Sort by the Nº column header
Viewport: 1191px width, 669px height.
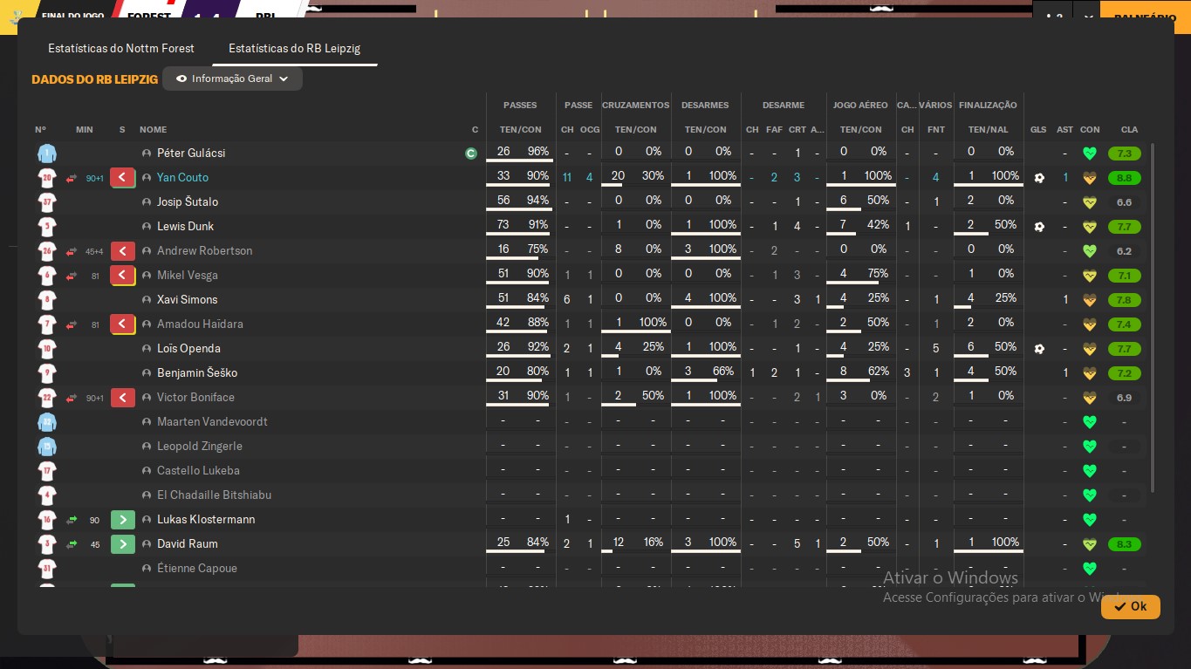[x=40, y=129]
